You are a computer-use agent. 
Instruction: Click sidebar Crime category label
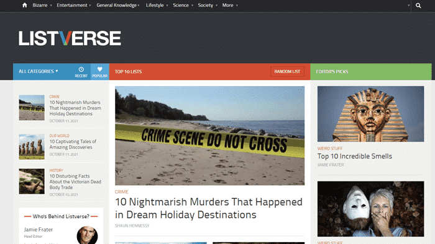pos(55,97)
